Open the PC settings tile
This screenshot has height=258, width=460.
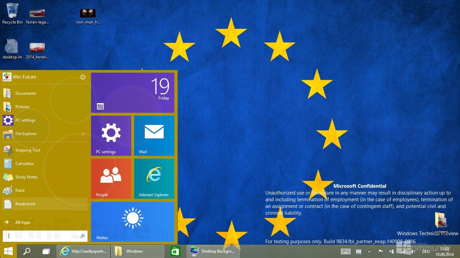point(111,136)
